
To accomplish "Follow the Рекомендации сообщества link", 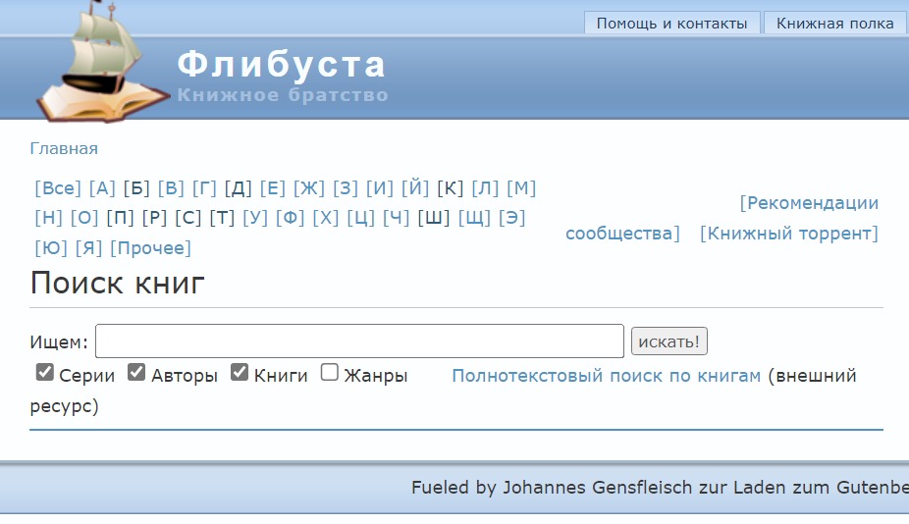I will pyautogui.click(x=722, y=218).
